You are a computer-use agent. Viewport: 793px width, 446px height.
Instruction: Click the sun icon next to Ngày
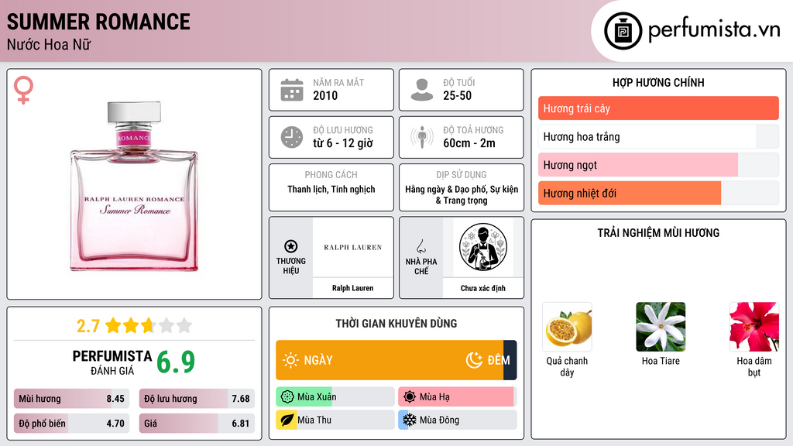[290, 360]
